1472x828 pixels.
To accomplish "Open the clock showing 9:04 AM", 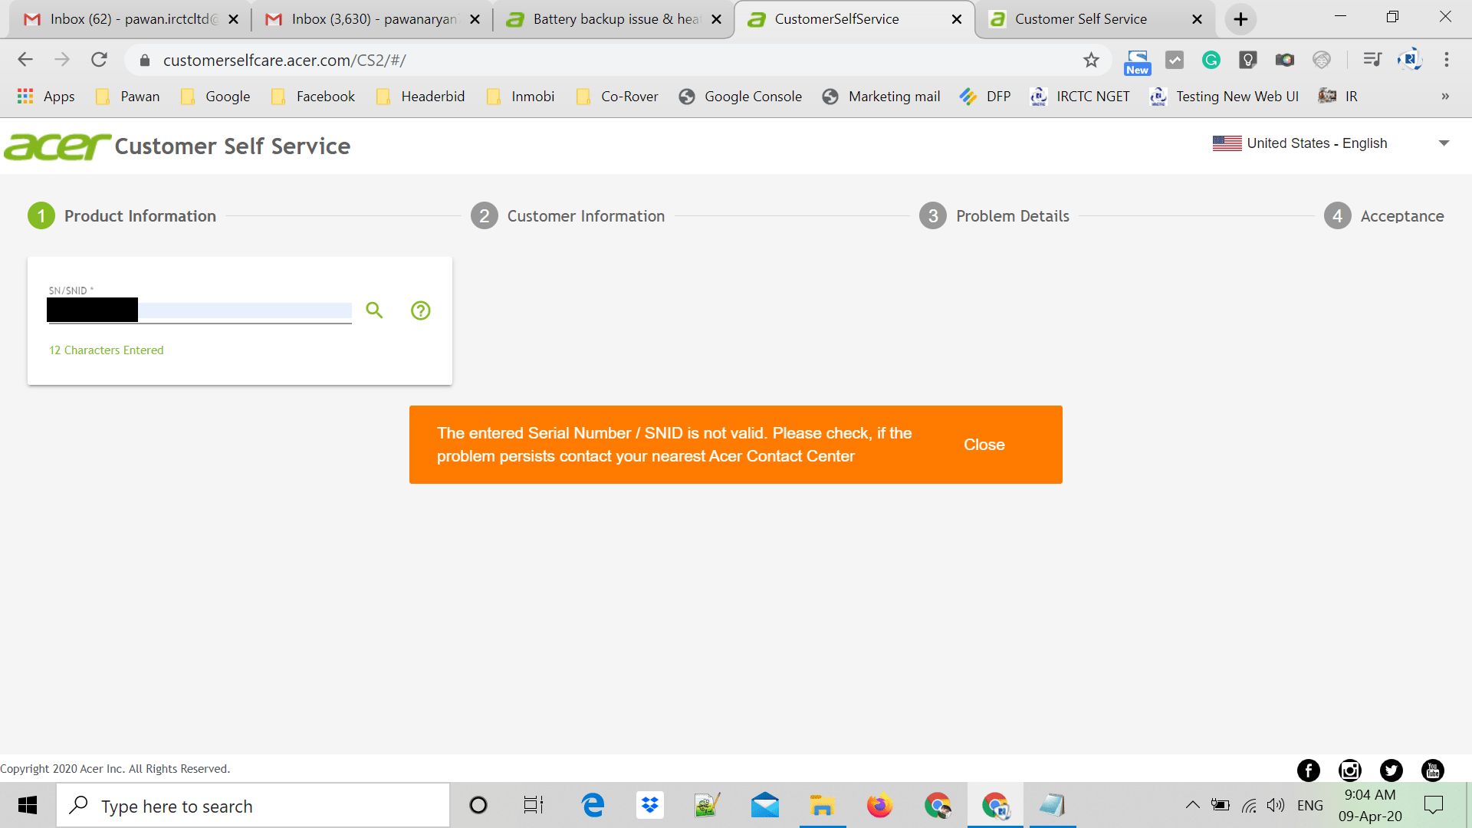I will [1370, 805].
